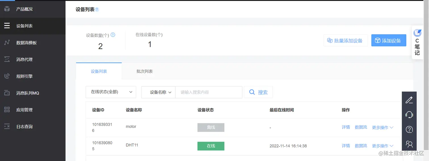The height and width of the screenshot is (161, 429).
Task: Click the 规则引擎 icon in sidebar
Action: click(7, 76)
